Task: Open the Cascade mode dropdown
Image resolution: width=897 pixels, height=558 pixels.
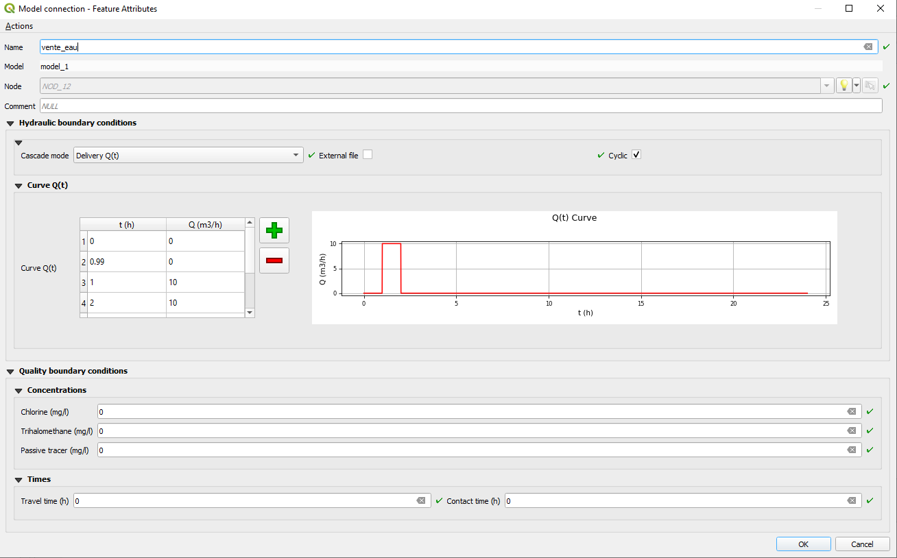Action: tap(189, 156)
